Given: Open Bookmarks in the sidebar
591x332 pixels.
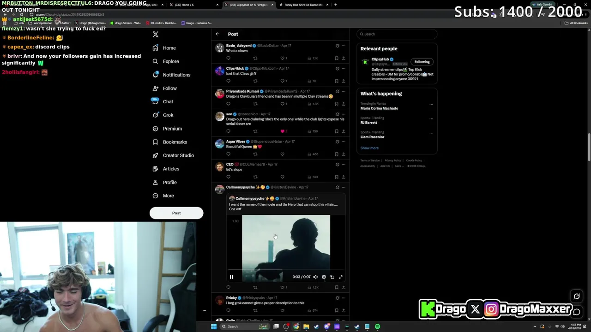Looking at the screenshot, I should click(169, 142).
